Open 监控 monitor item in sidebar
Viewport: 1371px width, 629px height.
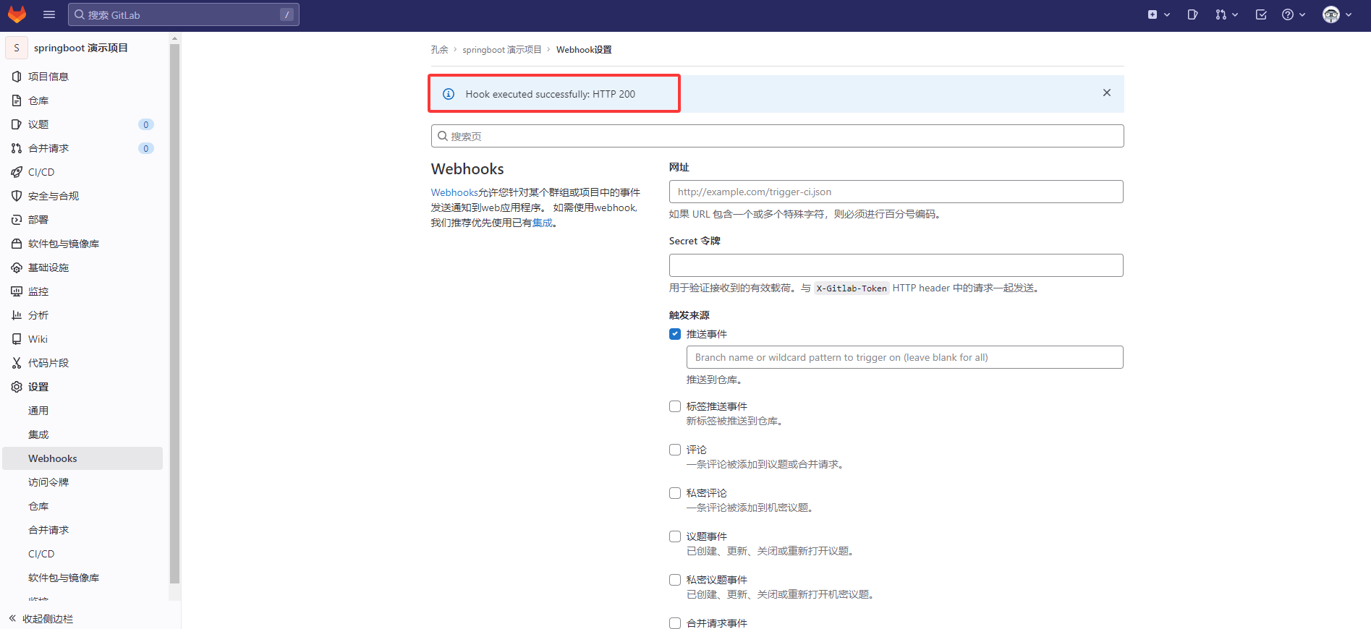pos(17,291)
